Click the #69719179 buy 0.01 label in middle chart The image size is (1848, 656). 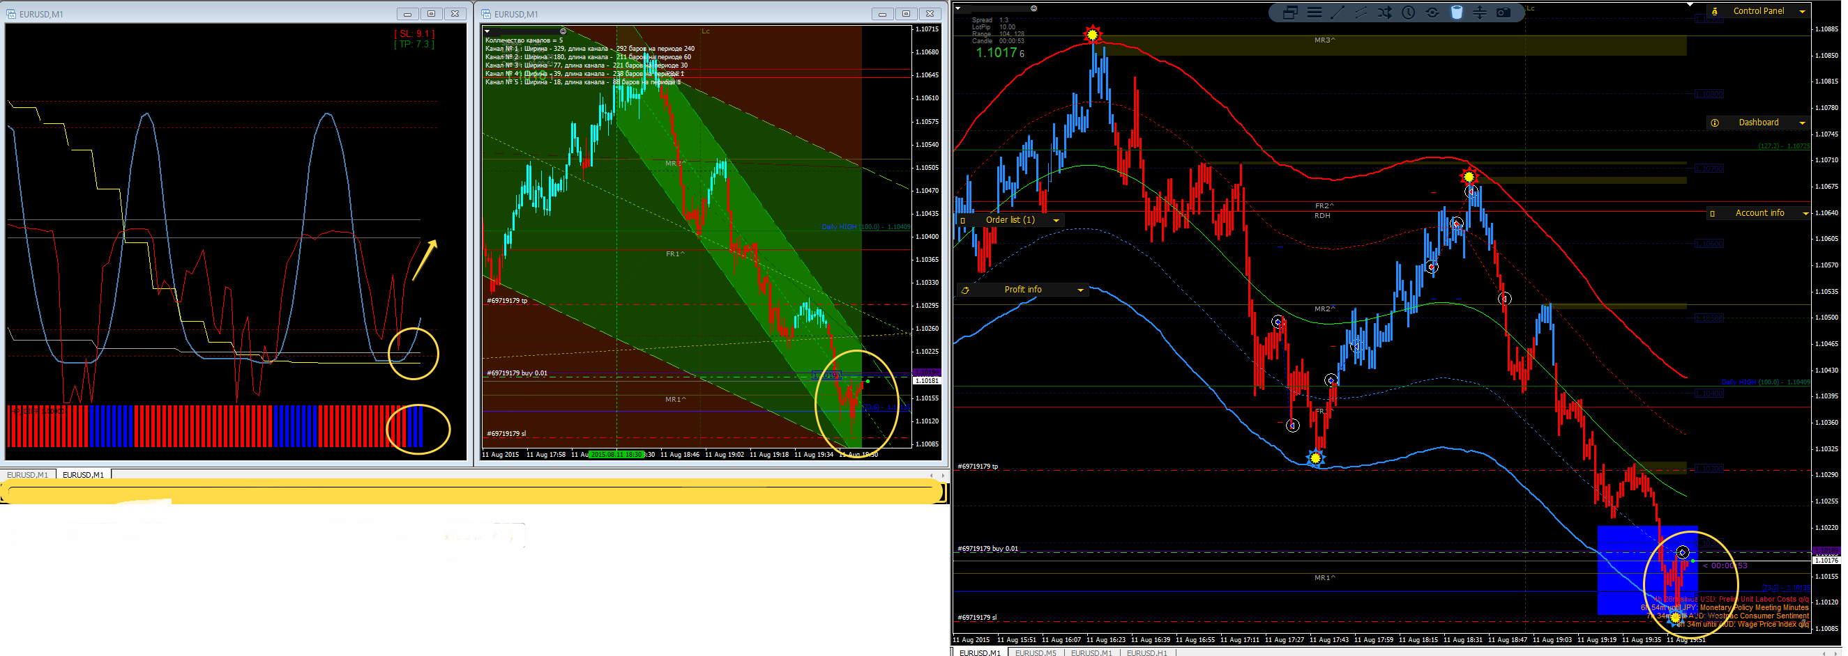click(x=517, y=373)
